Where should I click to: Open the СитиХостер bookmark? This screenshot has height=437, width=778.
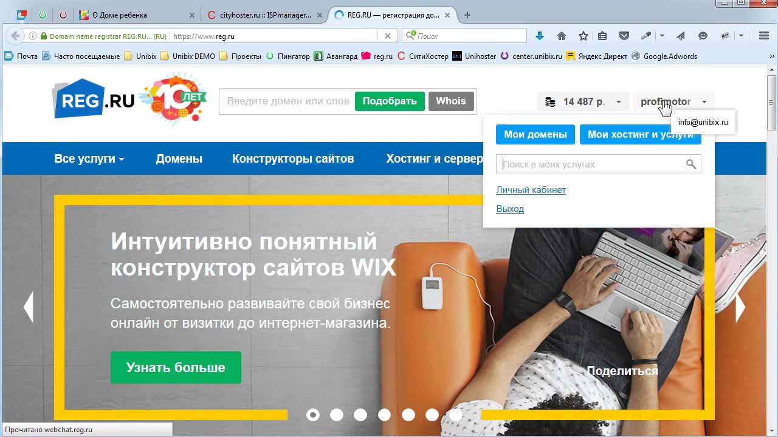pos(422,56)
